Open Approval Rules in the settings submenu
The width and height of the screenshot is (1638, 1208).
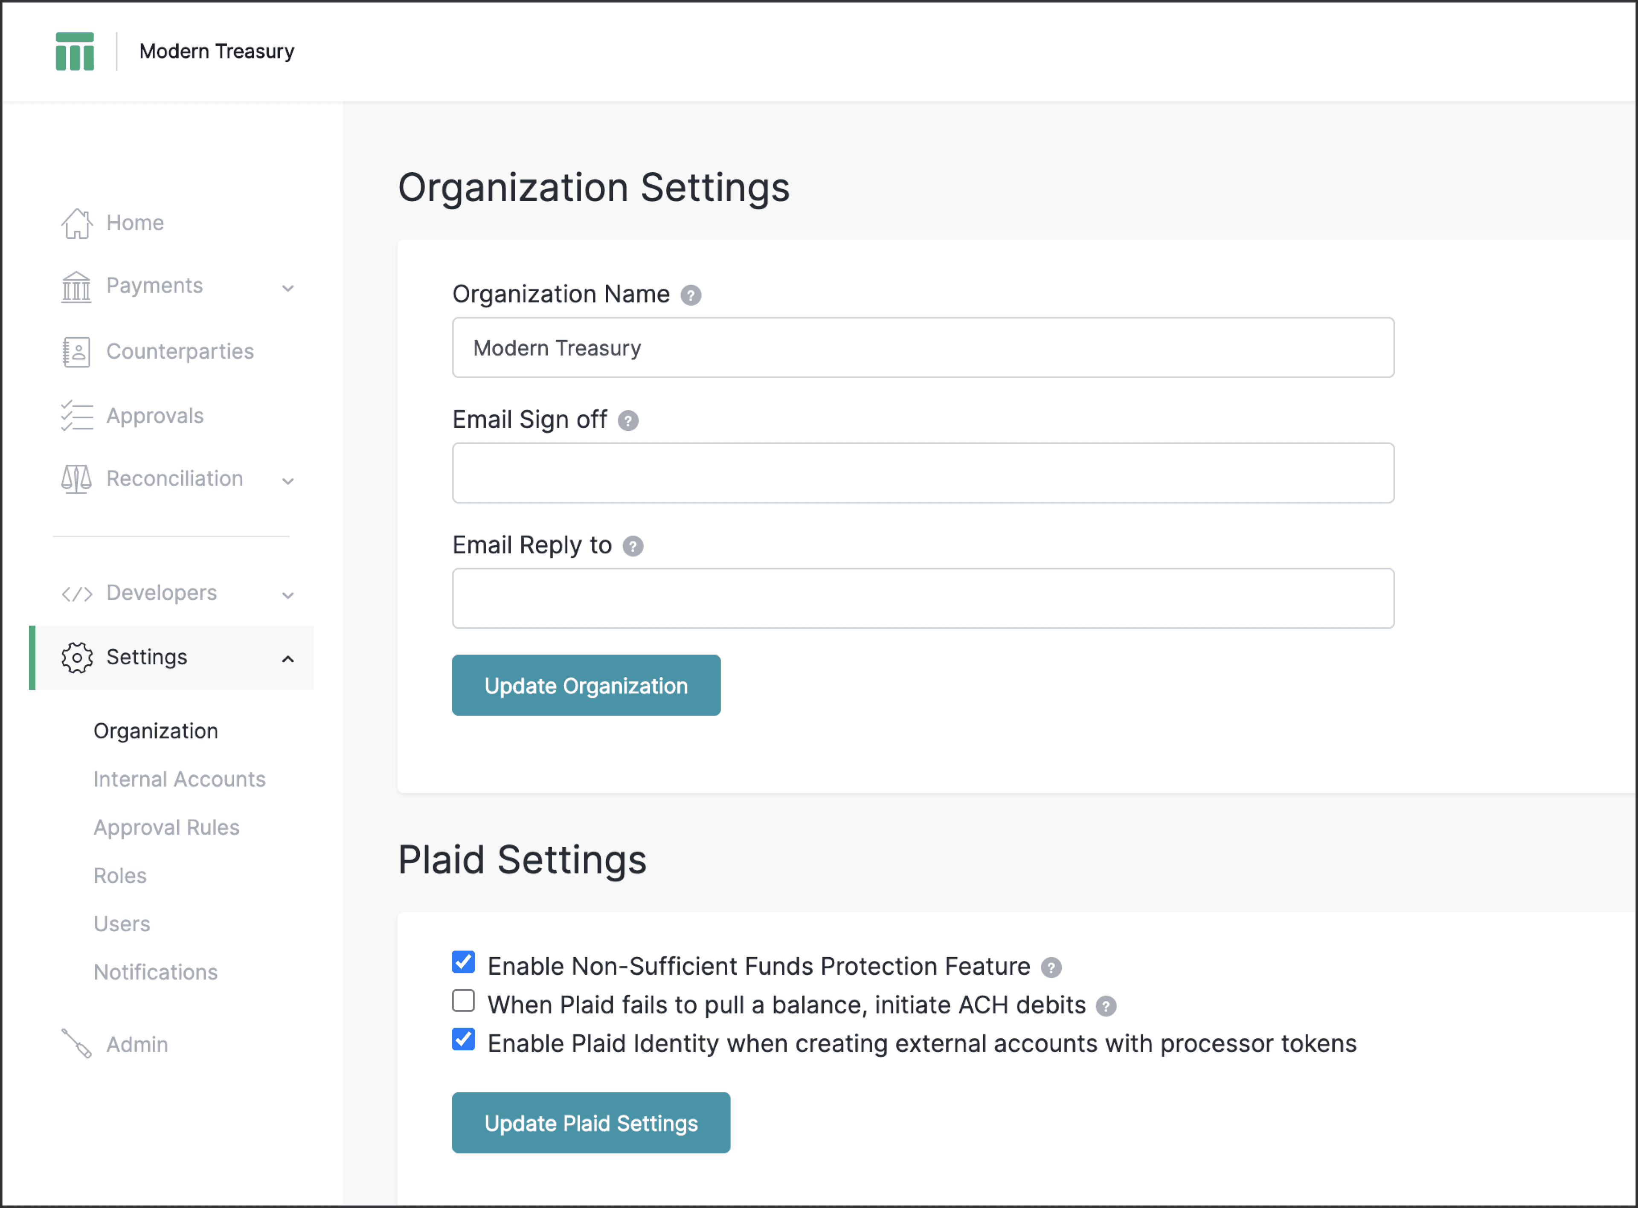(166, 828)
